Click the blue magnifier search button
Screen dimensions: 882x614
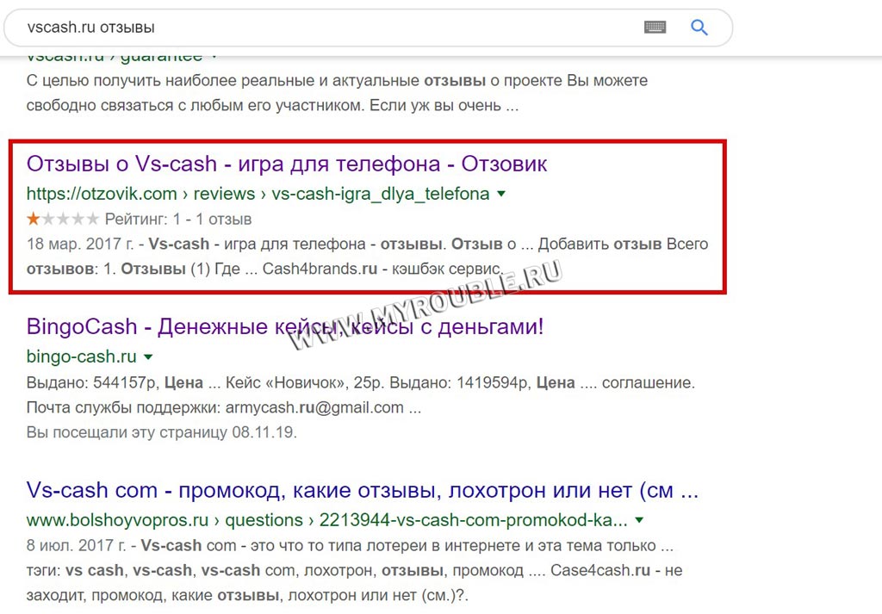pyautogui.click(x=699, y=27)
